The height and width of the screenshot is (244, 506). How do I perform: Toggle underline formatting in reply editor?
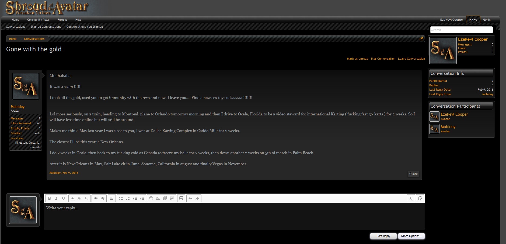[63, 199]
